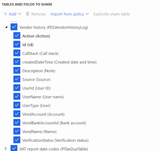Click the plus icon next to Add
The width and height of the screenshot is (160, 151).
point(5,14)
